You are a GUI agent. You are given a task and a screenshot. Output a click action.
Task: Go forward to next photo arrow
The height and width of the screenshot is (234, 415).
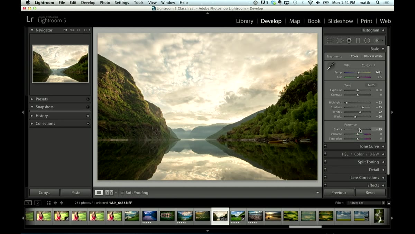pyautogui.click(x=62, y=203)
